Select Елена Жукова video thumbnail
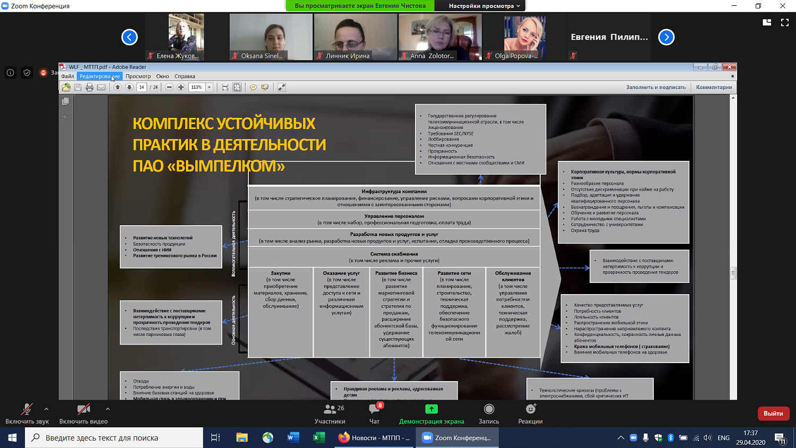The width and height of the screenshot is (796, 448). [x=186, y=37]
